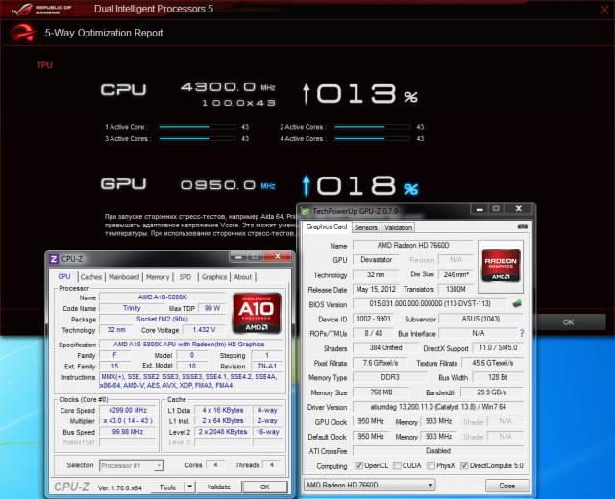Switch to the Caches tab in CPU-Z
Image resolution: width=615 pixels, height=499 pixels.
point(91,277)
